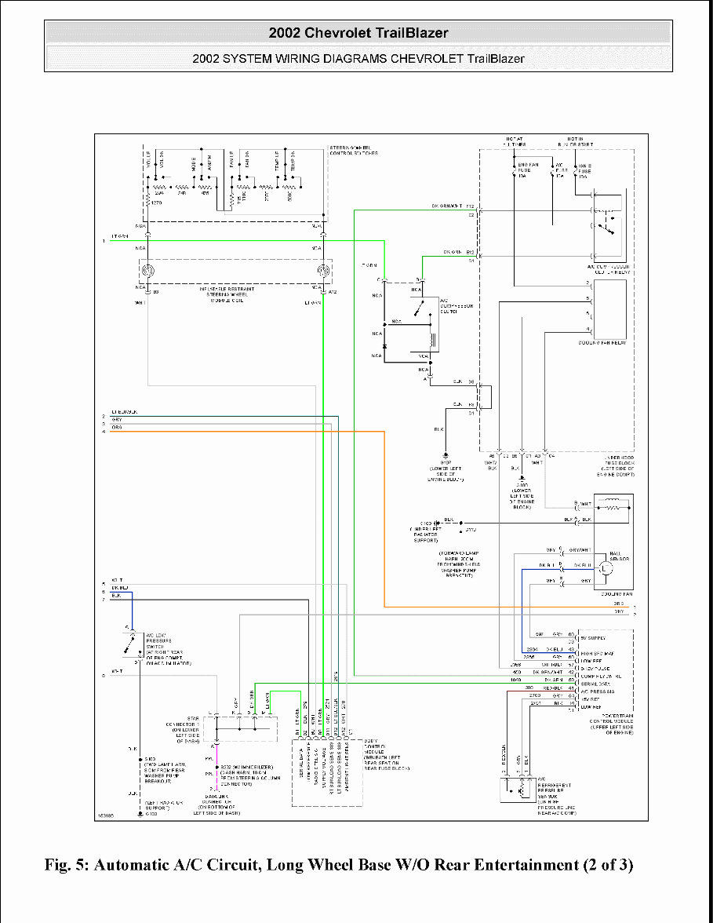Image resolution: width=713 pixels, height=923 pixels.
Task: Click the 'ENG FAN FUSE 10A' label
Action: pyautogui.click(x=528, y=170)
